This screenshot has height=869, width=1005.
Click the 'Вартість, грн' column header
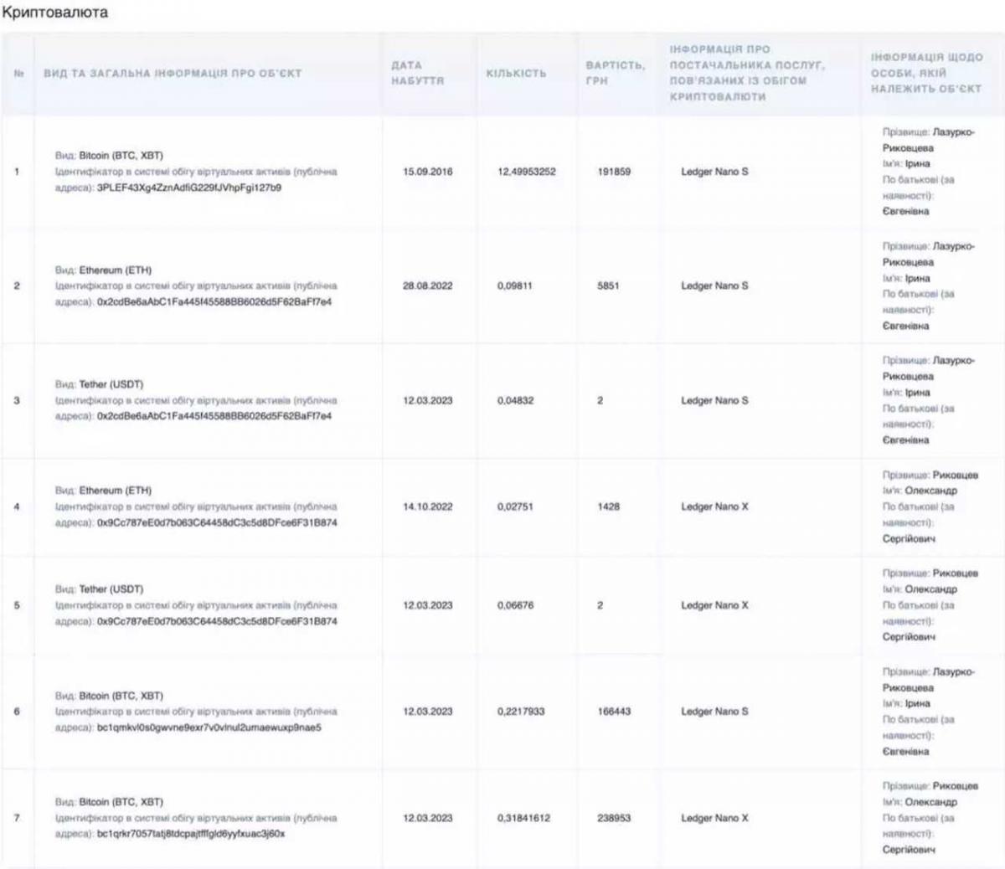(x=616, y=73)
